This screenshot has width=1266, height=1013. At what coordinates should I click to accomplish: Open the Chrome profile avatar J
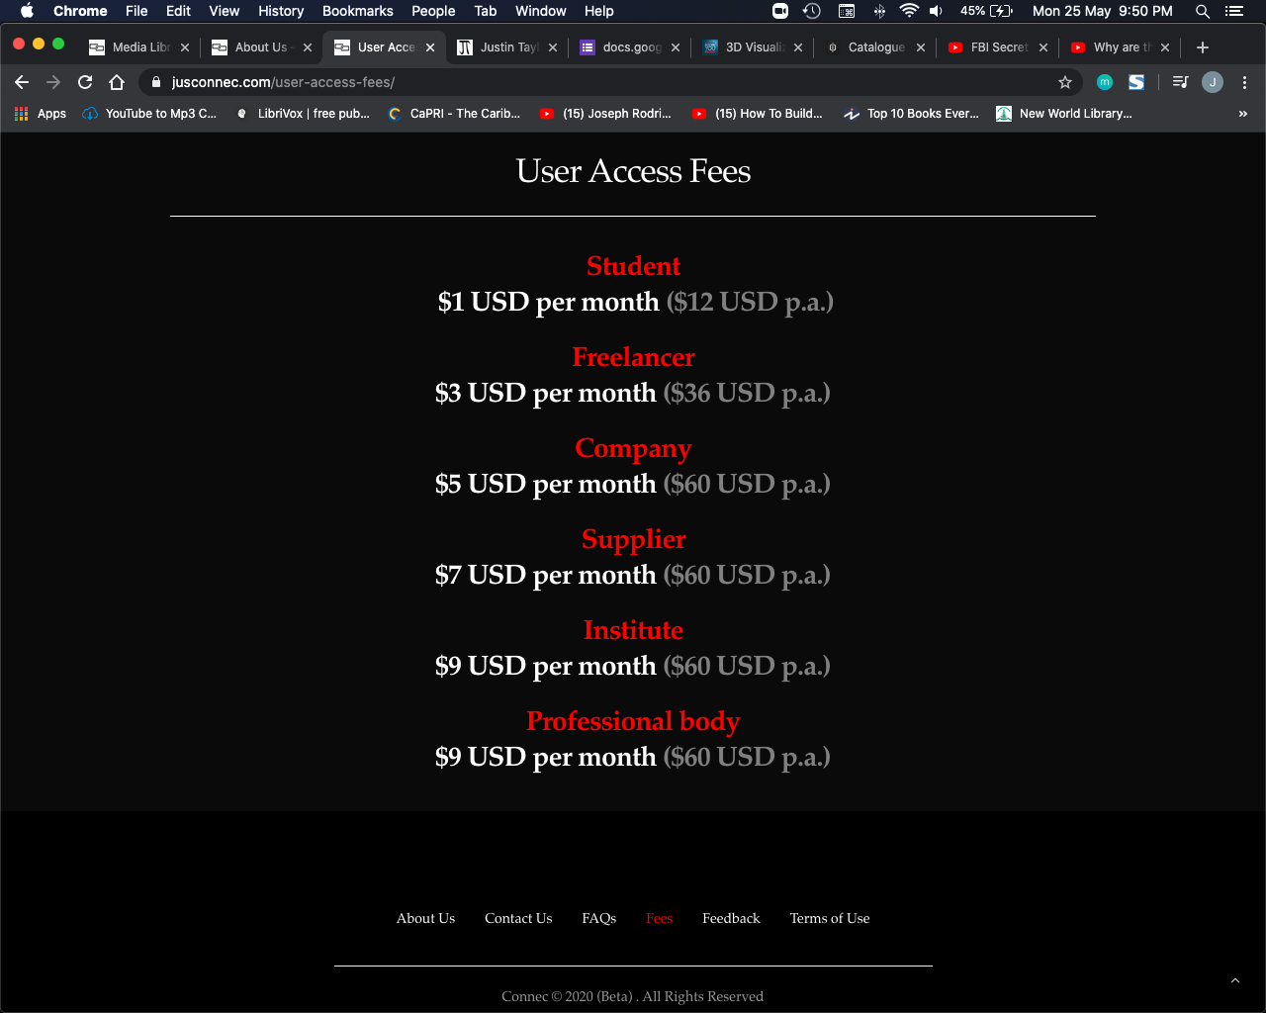click(1213, 82)
